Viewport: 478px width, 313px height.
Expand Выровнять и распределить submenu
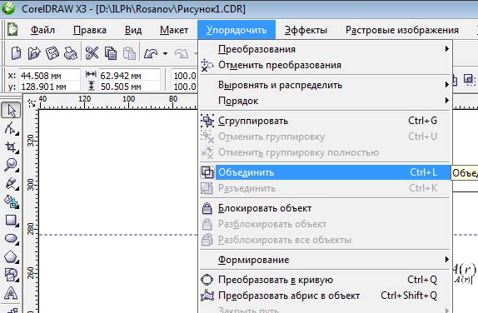pyautogui.click(x=325, y=85)
